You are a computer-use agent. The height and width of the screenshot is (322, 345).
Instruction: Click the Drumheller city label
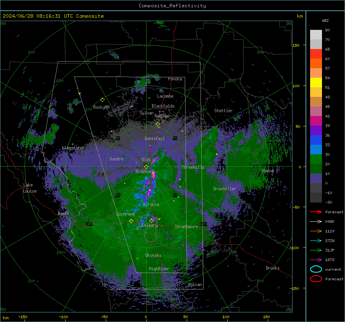click(x=225, y=189)
